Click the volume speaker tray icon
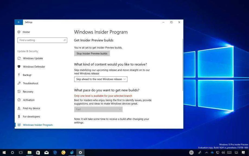 tap(223, 152)
